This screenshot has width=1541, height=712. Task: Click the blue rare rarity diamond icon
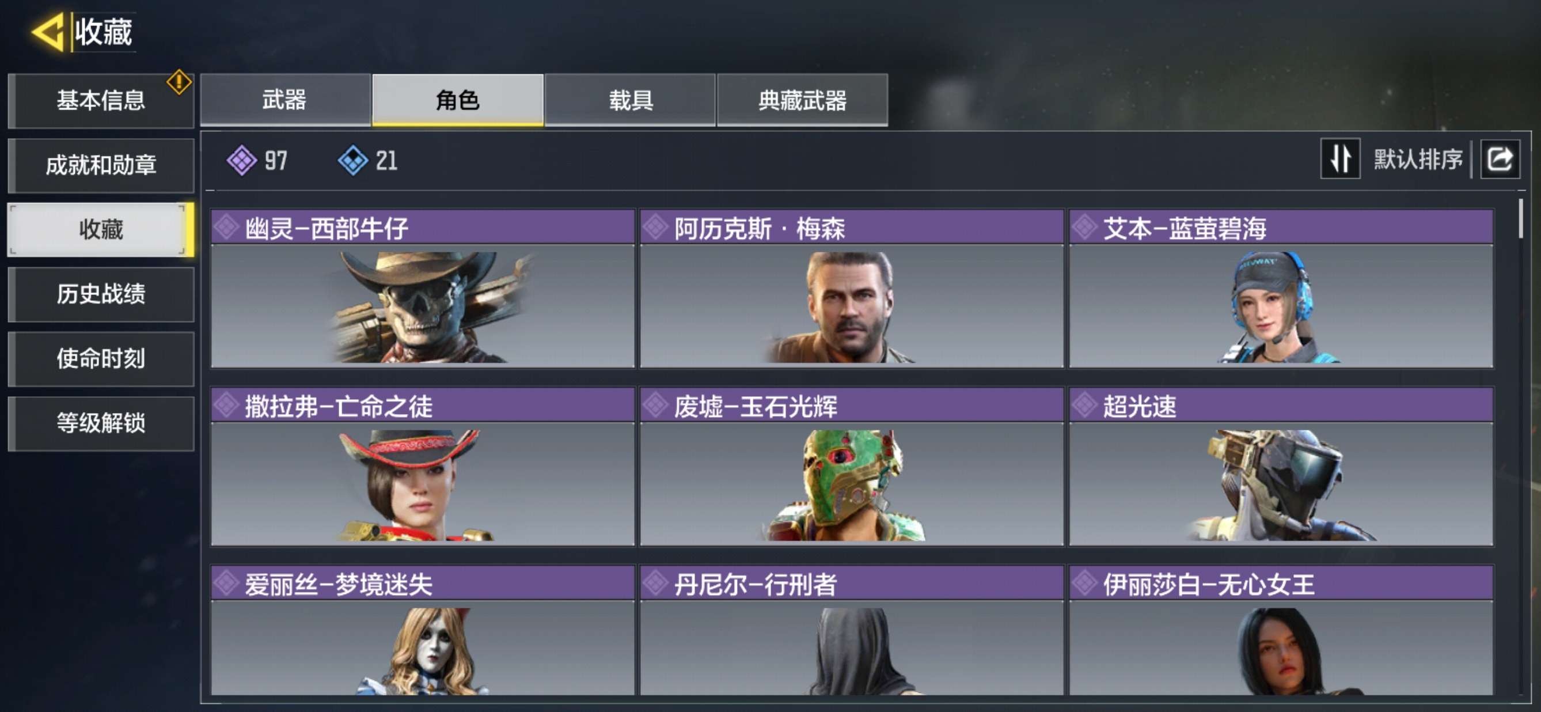pos(353,160)
